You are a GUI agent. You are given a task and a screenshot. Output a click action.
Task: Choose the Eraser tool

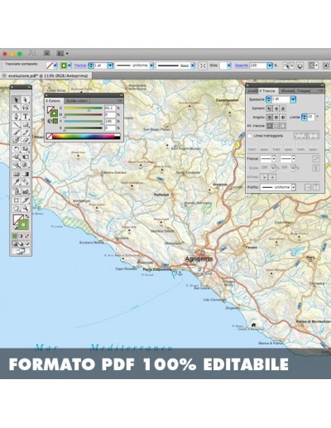point(26,140)
